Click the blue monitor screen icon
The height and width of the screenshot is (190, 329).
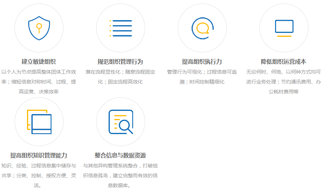coord(284,28)
